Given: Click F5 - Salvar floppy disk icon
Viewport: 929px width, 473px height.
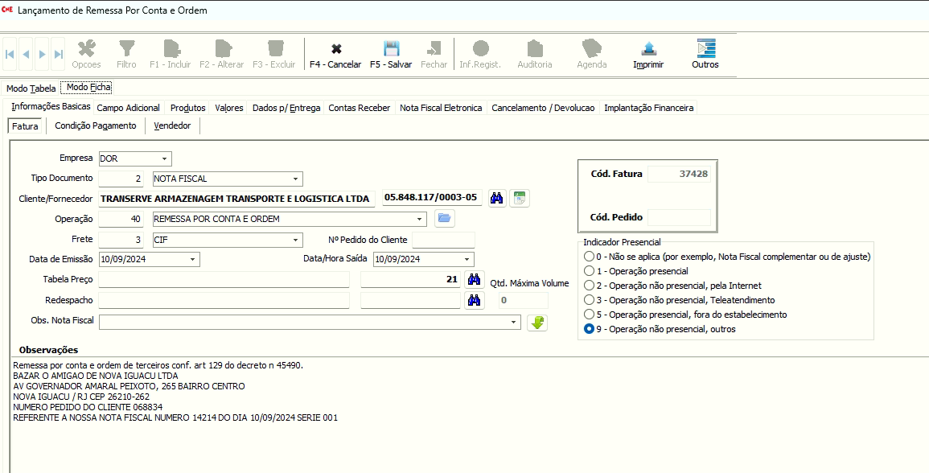Looking at the screenshot, I should pos(391,49).
